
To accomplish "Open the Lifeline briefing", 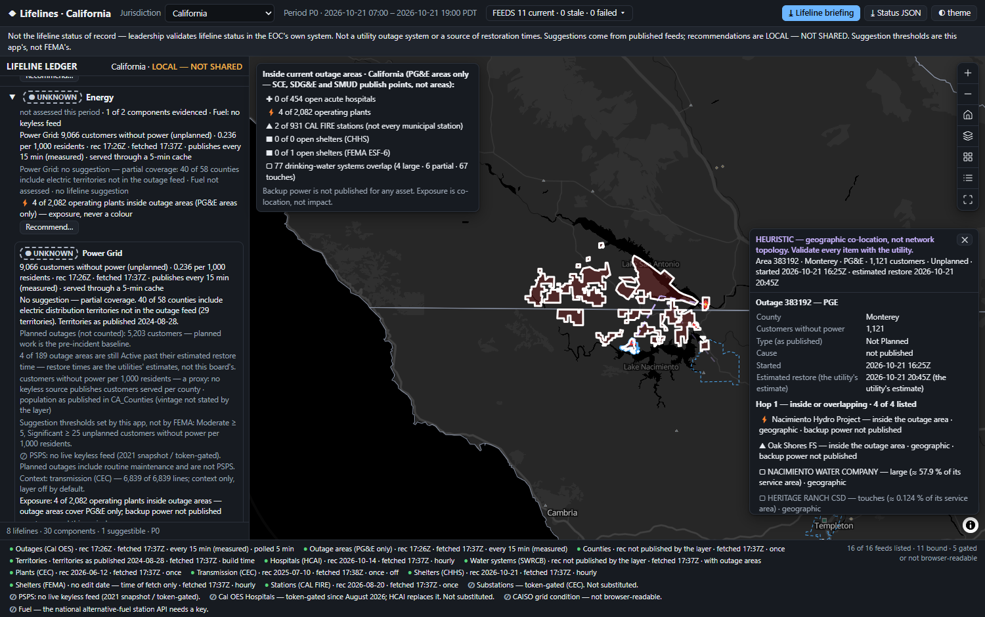I will (821, 13).
